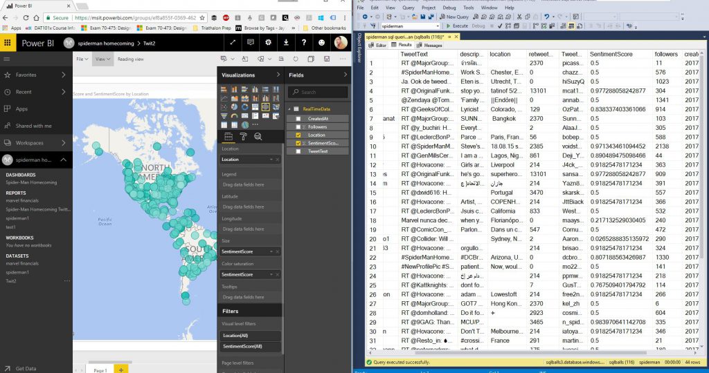This screenshot has height=373, width=709.
Task: Open the Power BI app launcher grid
Action: [x=7, y=43]
